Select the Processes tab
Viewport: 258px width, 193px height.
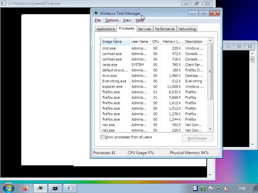[x=126, y=28]
